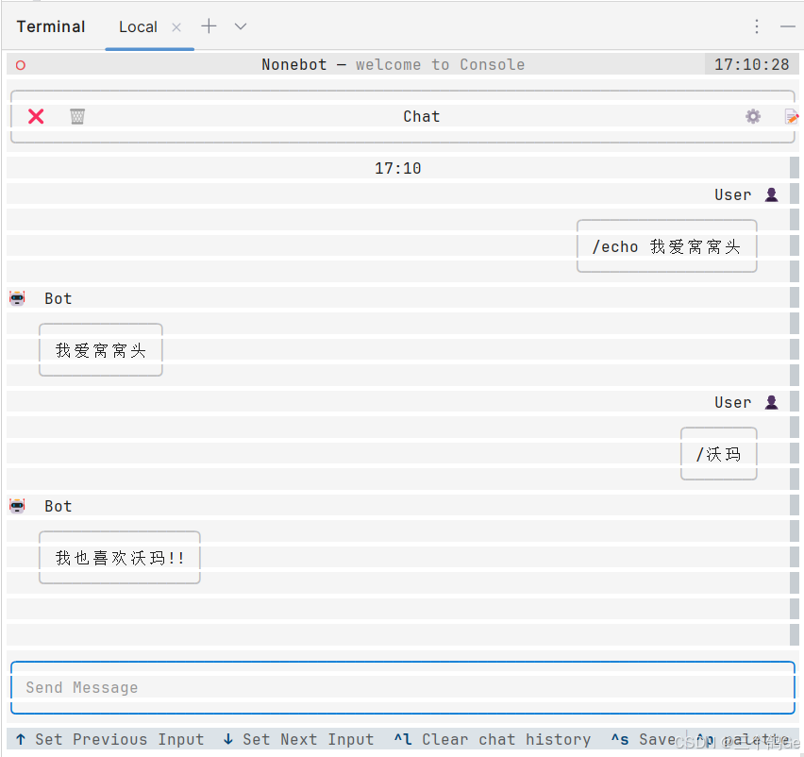Click the Bot robot avatar icon
This screenshot has height=757, width=804.
click(x=17, y=298)
